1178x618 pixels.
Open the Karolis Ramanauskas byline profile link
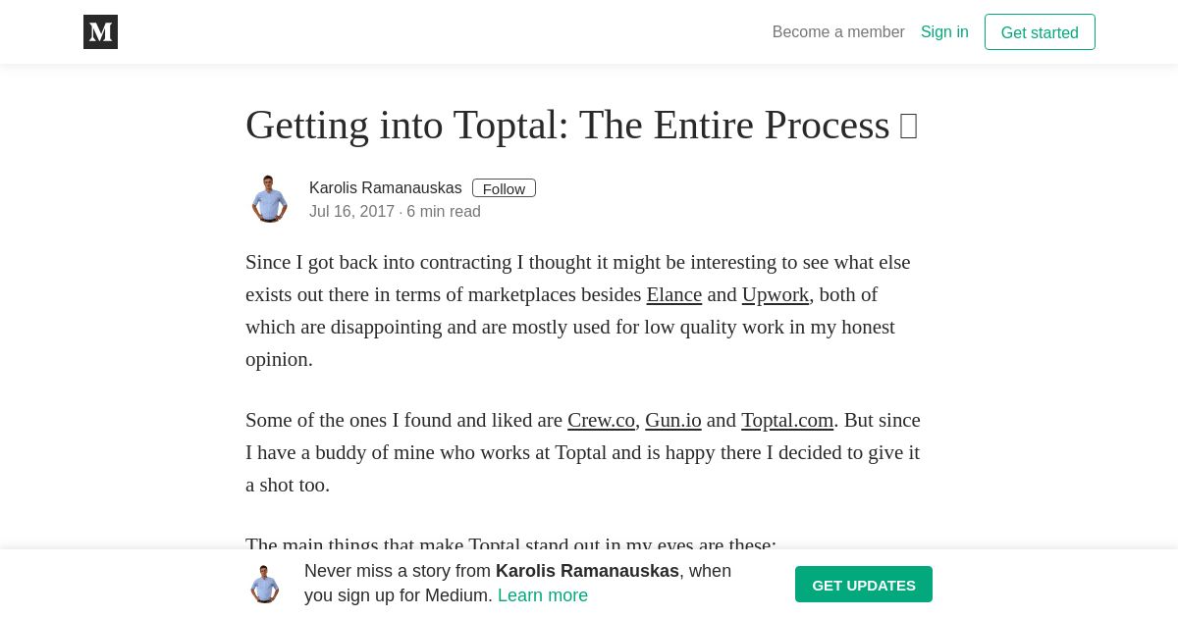tap(385, 188)
